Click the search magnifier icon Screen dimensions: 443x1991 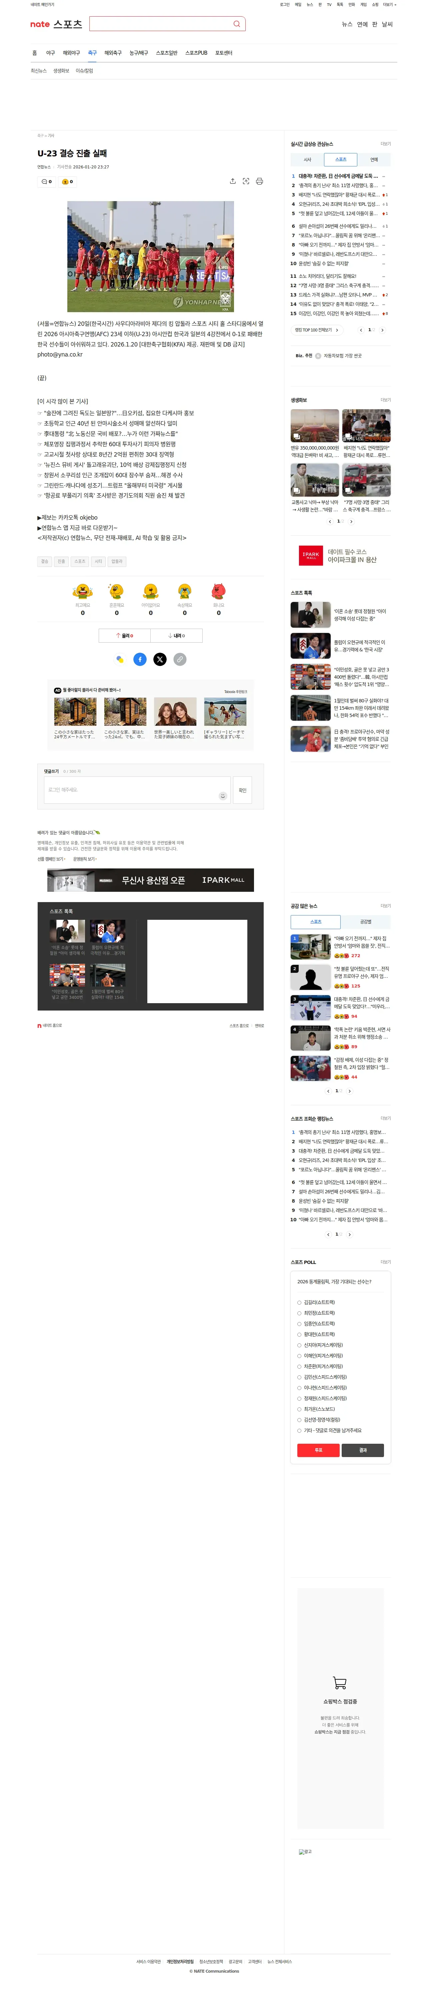(x=237, y=24)
